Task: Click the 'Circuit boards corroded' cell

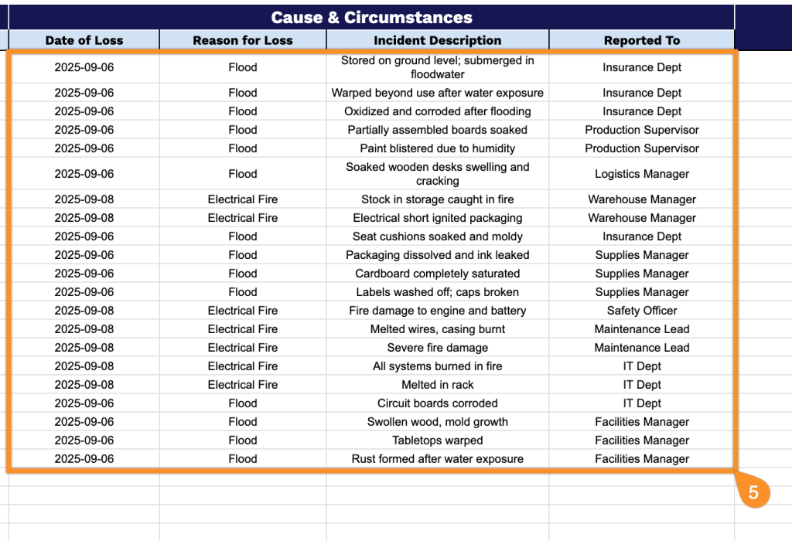Action: point(438,403)
